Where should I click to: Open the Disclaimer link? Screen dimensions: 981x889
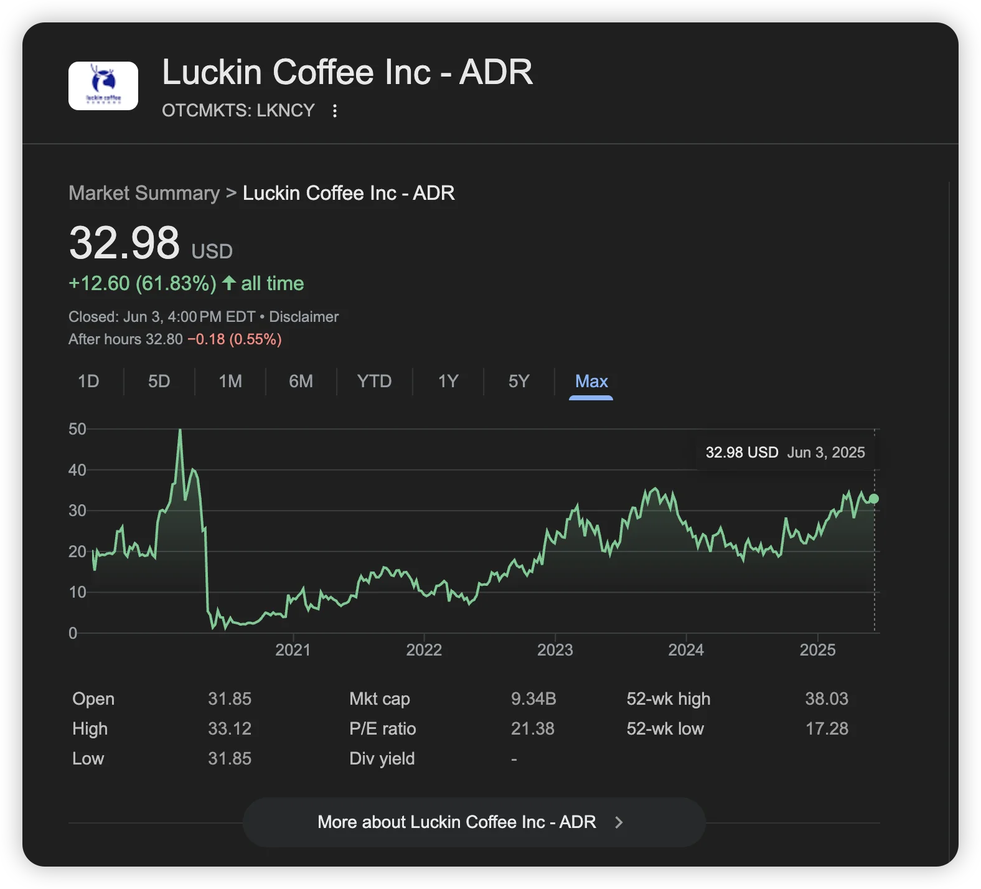point(304,317)
